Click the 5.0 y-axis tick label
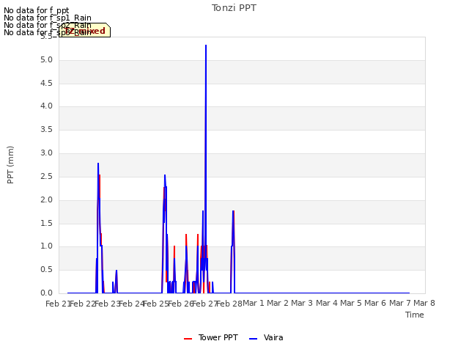This screenshot has height=352, width=469. click(46, 60)
